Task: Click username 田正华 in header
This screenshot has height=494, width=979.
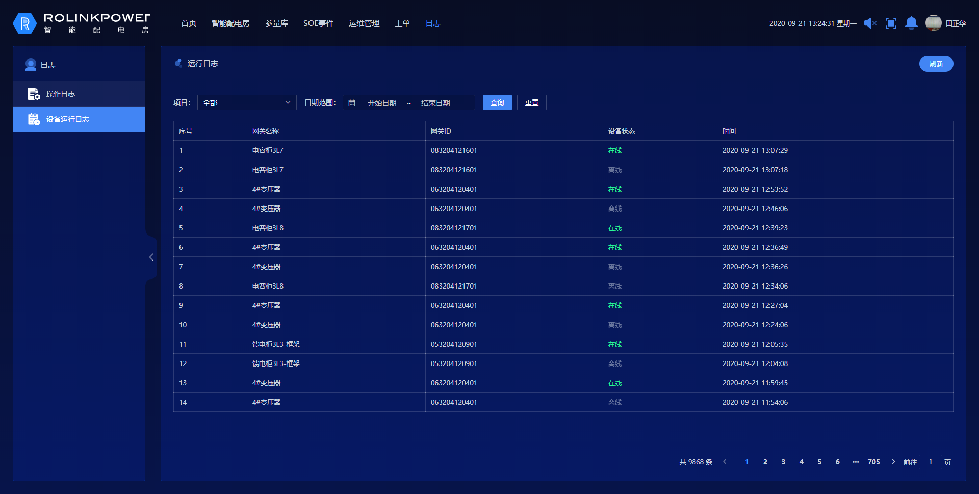Action: point(956,23)
